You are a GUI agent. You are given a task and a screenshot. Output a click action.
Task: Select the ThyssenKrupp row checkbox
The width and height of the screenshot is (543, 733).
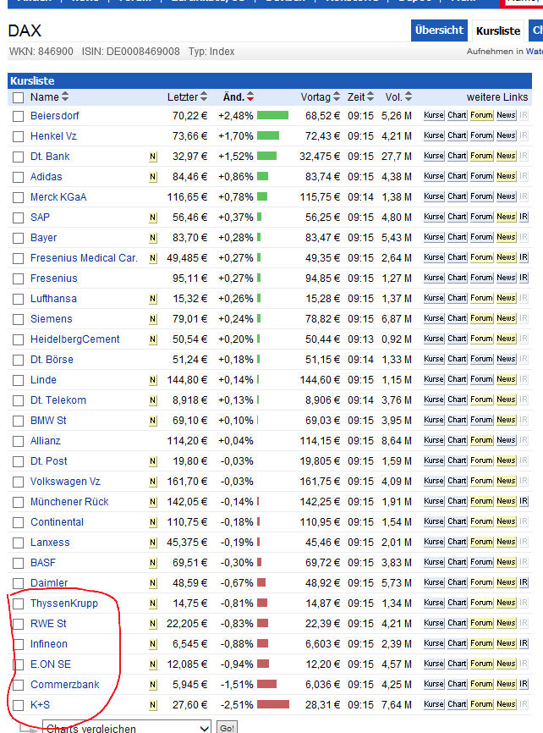pyautogui.click(x=19, y=603)
